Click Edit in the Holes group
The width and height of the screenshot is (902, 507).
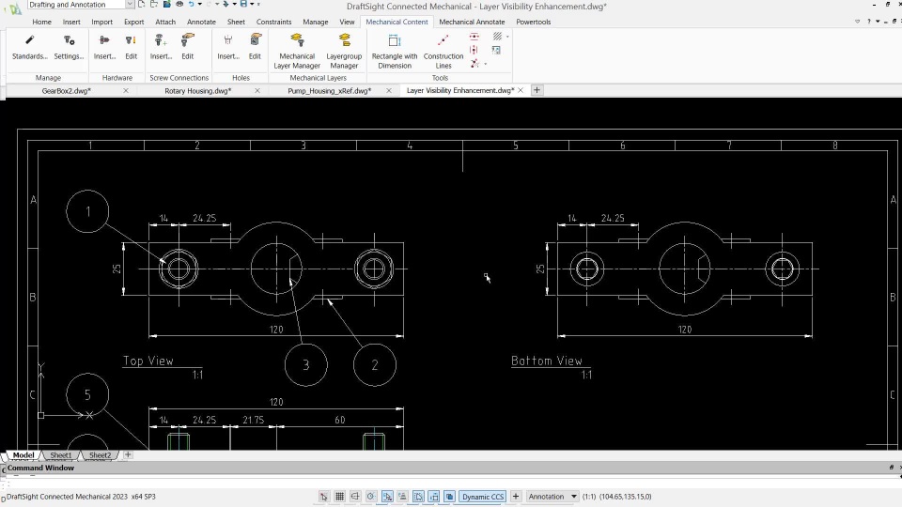tap(255, 47)
